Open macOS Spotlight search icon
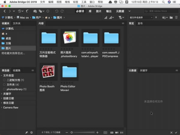This screenshot has height=135, width=180. point(163,2)
